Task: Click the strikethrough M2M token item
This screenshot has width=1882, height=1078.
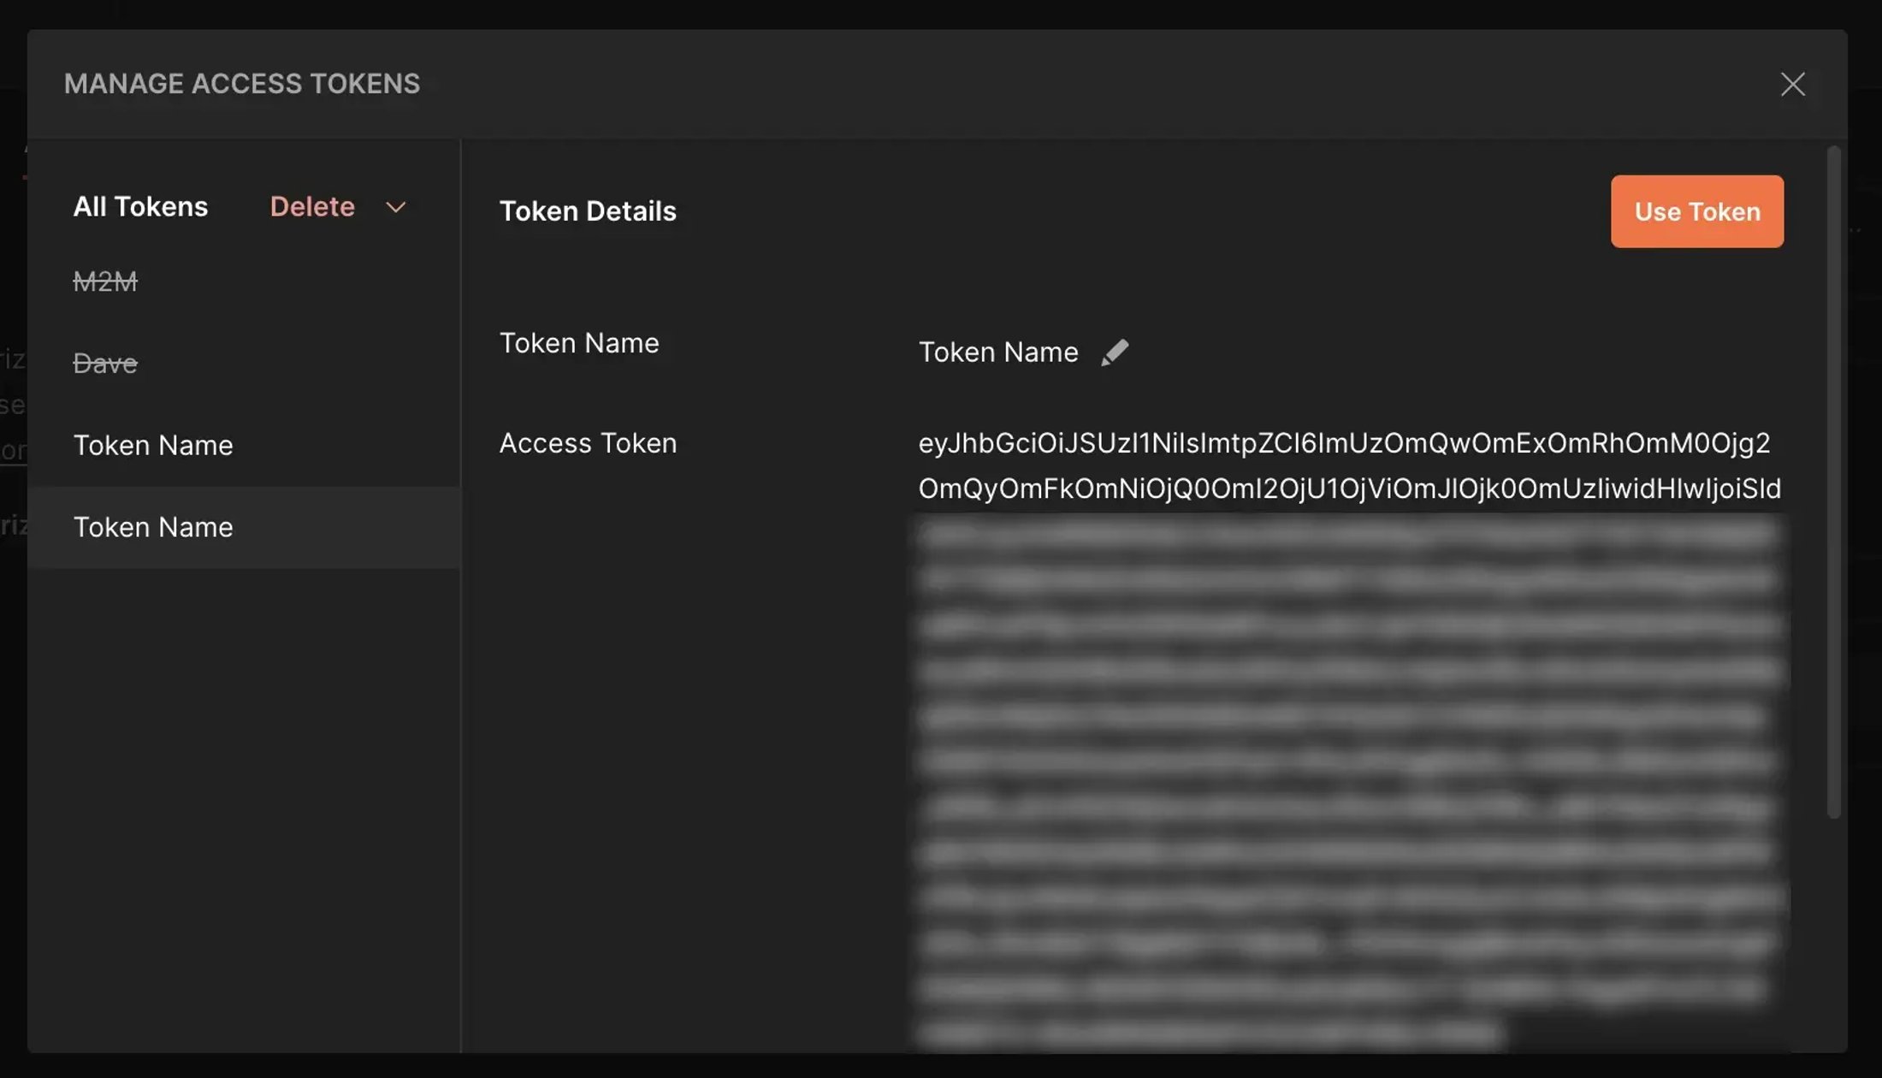Action: 104,279
